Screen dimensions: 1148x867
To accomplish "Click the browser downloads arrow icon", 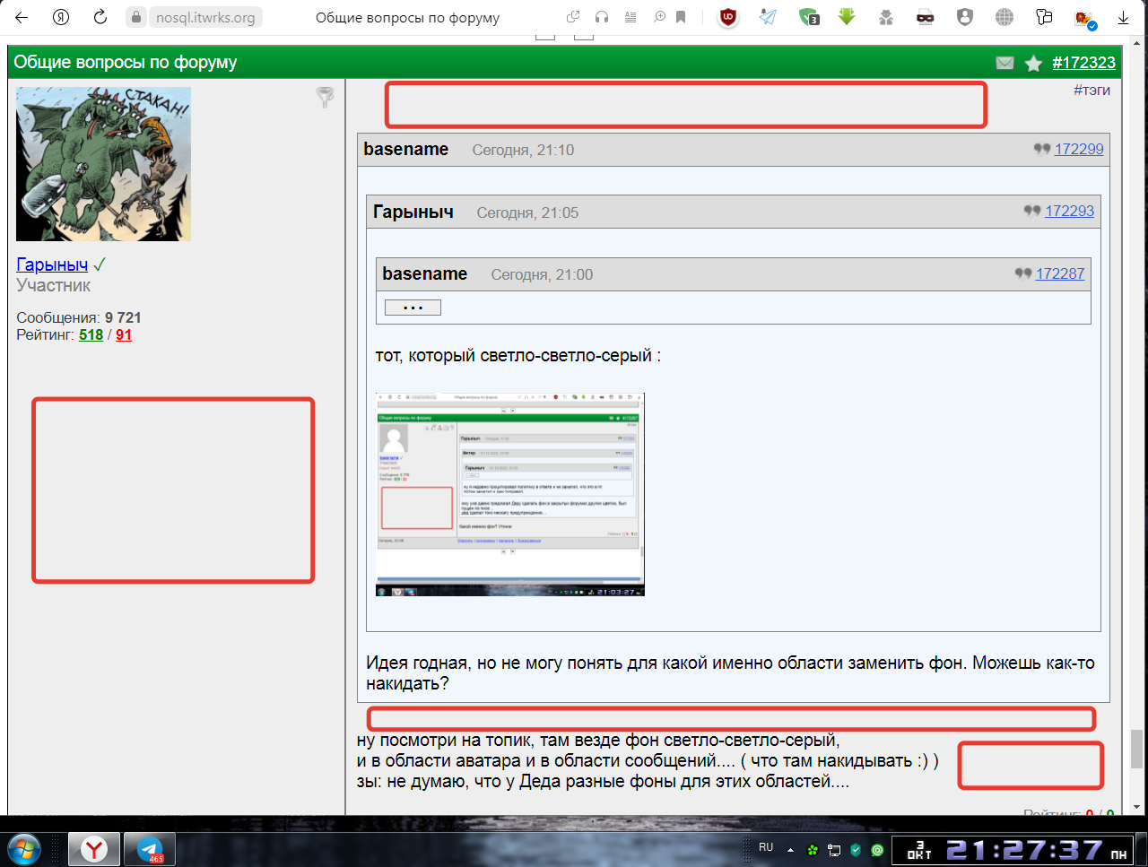I will 1123,17.
